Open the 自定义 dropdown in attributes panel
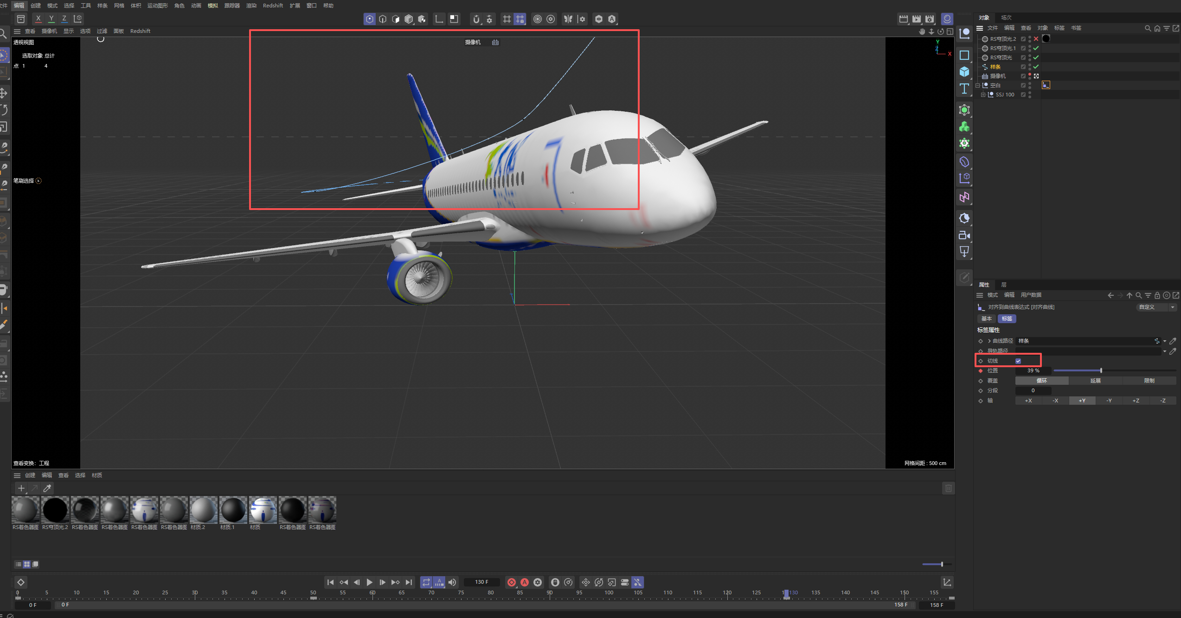 click(1156, 307)
